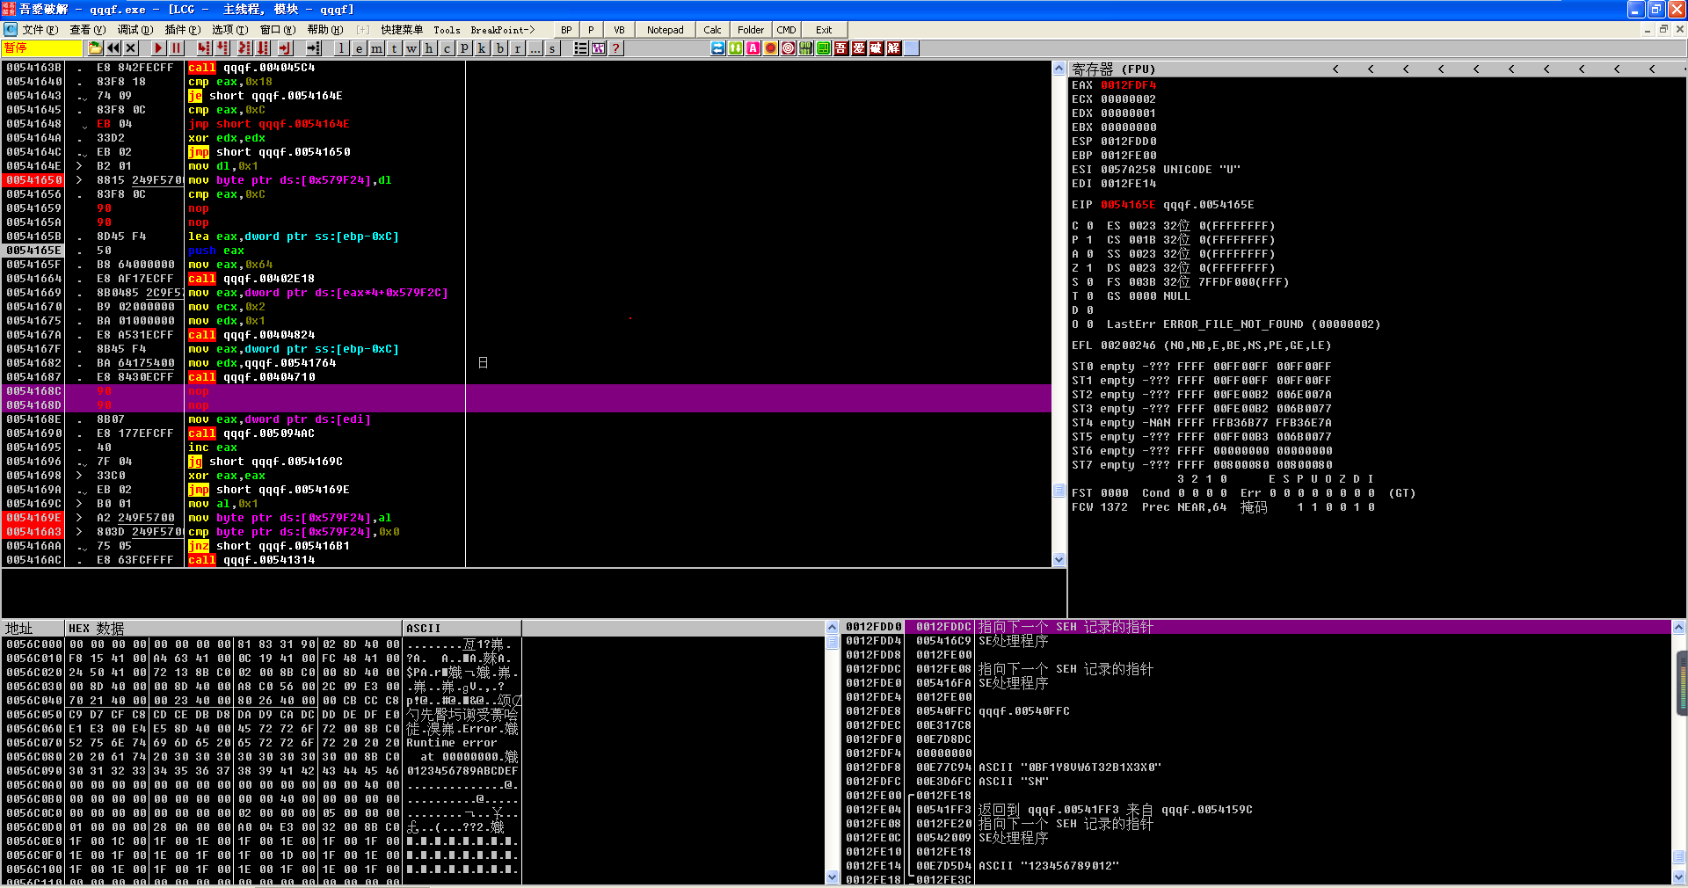Click the Exit button

[824, 30]
